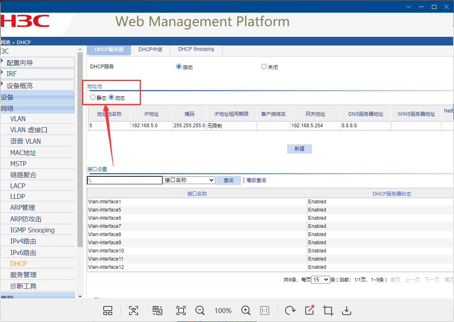The image size is (454, 322).
Task: Select the crop tool icon
Action: (x=328, y=311)
